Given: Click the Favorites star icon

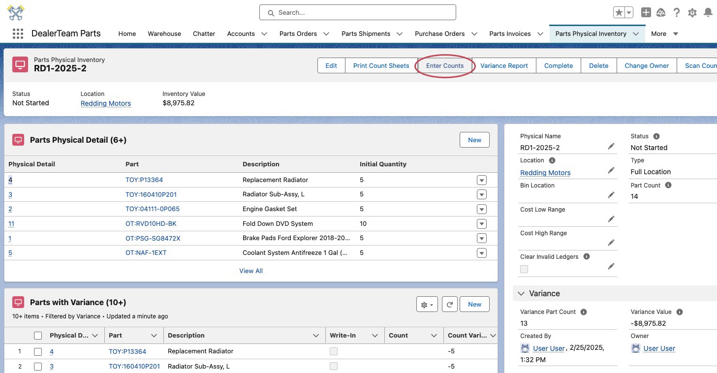Looking at the screenshot, I should [x=619, y=13].
